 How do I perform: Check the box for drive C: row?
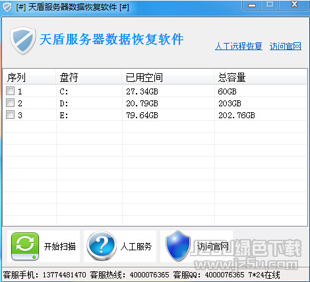click(x=10, y=91)
